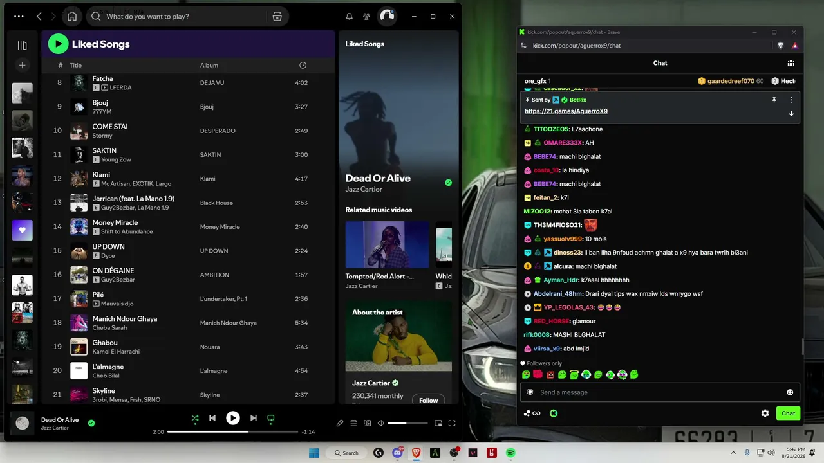
Task: Expand pinned message with down arrow
Action: [x=791, y=113]
